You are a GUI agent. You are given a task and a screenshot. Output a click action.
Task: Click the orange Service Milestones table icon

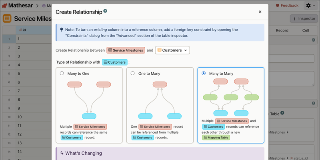7,18
